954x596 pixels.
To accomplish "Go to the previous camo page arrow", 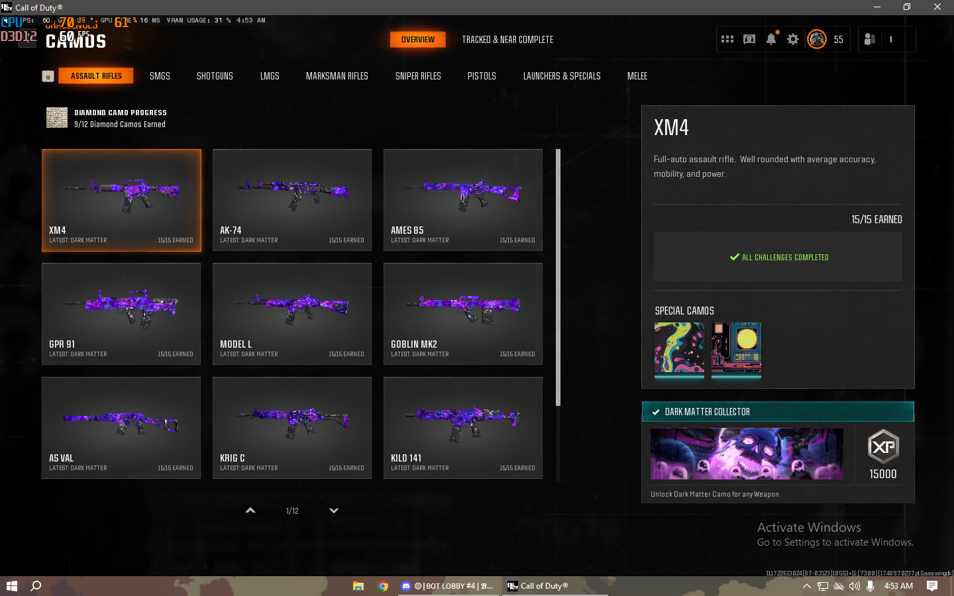I will pyautogui.click(x=250, y=511).
